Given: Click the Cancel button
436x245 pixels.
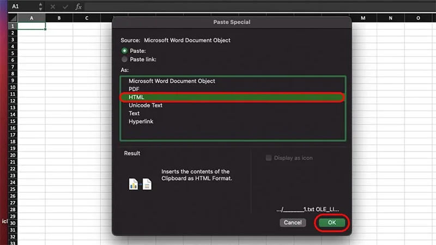Looking at the screenshot, I should [x=293, y=223].
